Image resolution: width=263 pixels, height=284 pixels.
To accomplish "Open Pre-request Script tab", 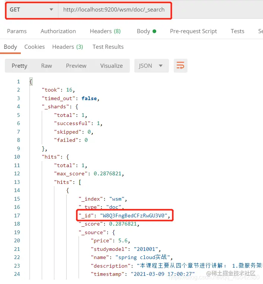I will (x=193, y=31).
